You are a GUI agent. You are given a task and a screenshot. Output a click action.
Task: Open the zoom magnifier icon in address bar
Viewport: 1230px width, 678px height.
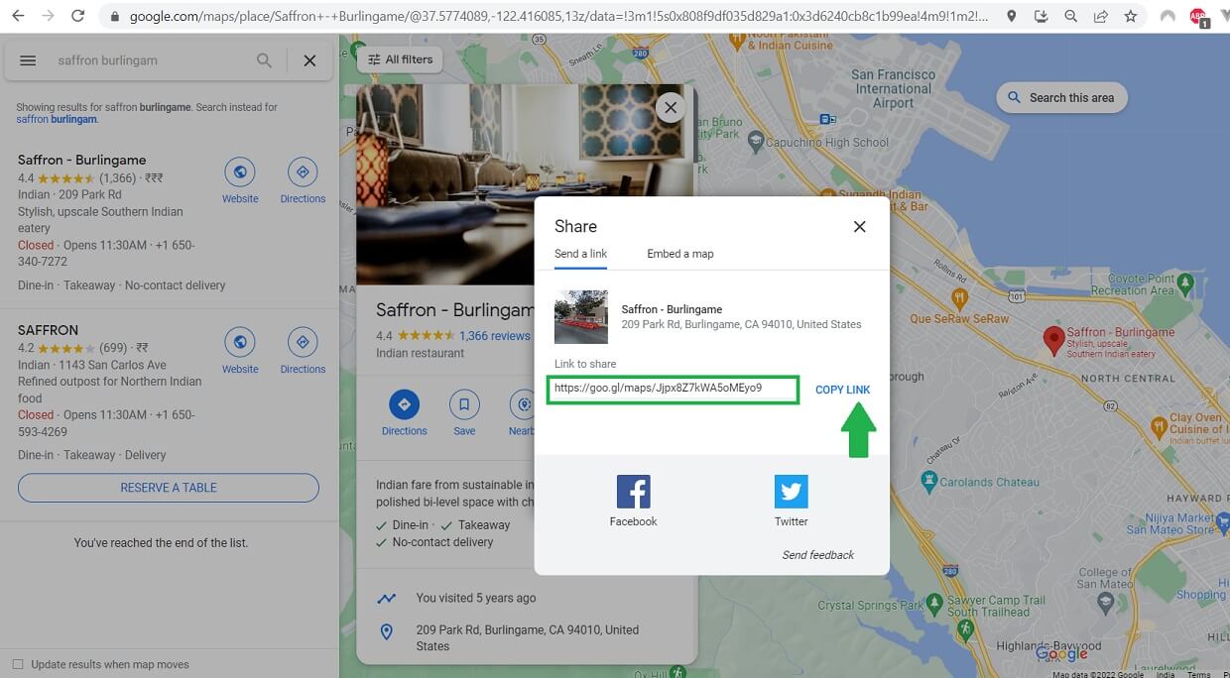click(1070, 16)
